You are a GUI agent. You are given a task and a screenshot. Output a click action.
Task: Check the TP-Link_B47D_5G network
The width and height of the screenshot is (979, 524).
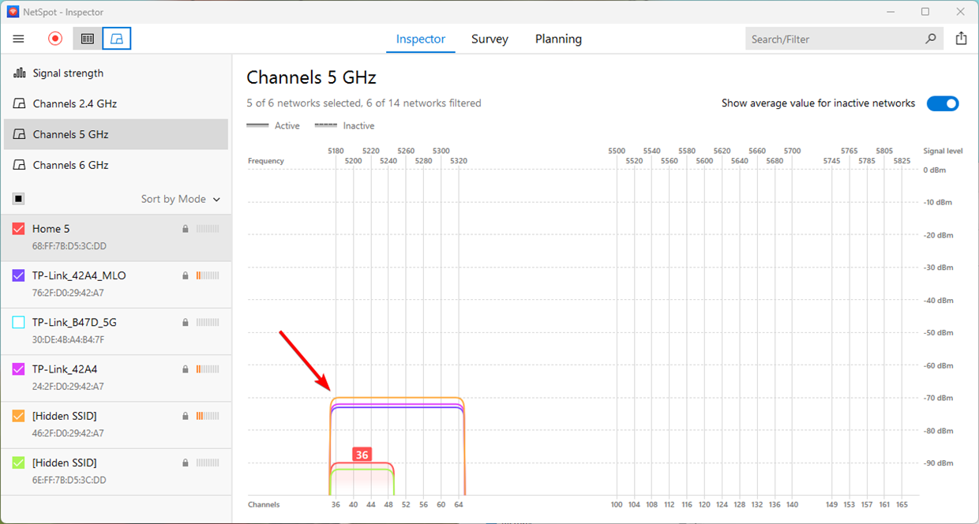tap(17, 322)
